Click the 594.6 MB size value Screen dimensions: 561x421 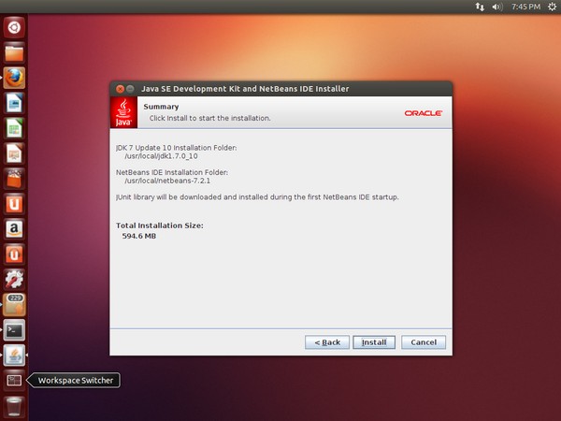139,236
